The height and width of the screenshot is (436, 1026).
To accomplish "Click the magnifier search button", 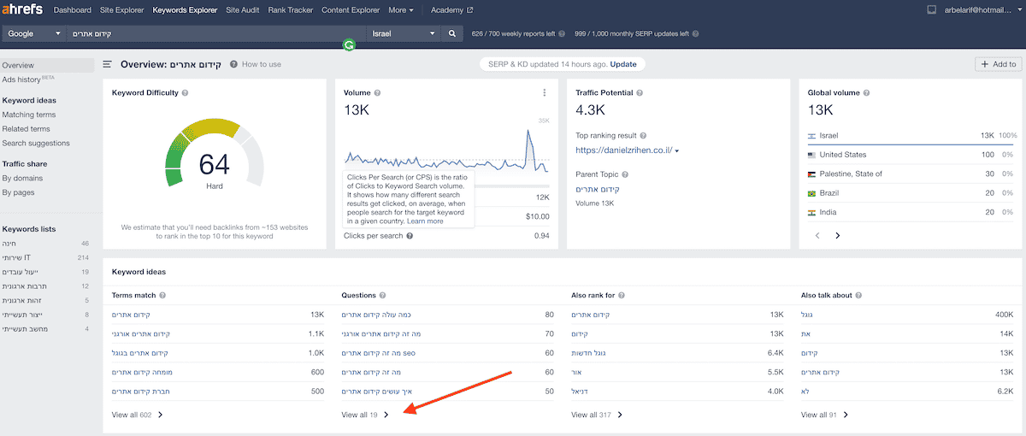I will click(453, 33).
